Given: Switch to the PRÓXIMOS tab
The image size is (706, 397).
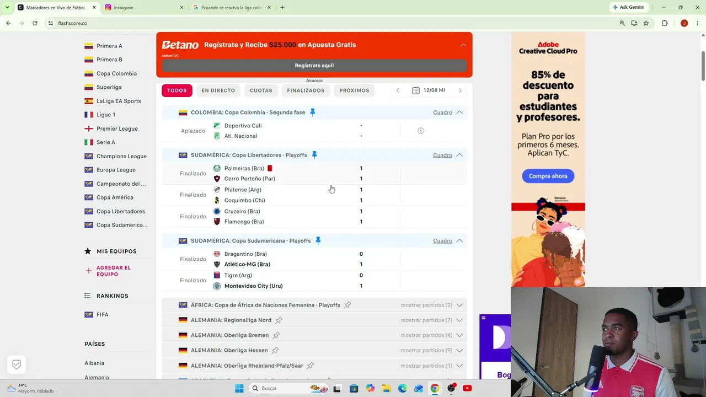Looking at the screenshot, I should pos(354,90).
